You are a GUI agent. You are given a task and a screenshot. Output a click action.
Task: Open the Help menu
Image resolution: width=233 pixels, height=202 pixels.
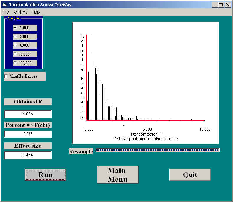pyautogui.click(x=36, y=12)
